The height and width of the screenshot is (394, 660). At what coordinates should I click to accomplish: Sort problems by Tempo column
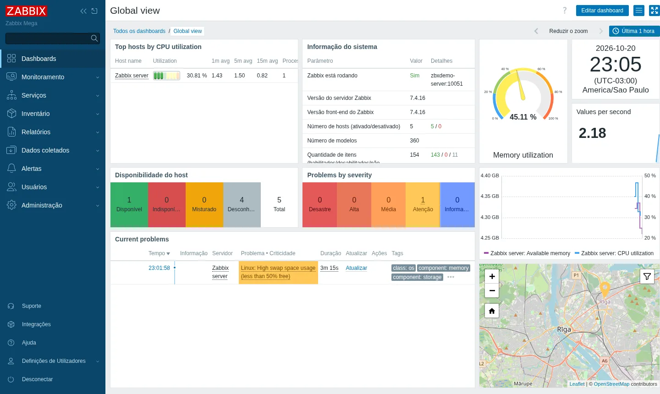(159, 253)
